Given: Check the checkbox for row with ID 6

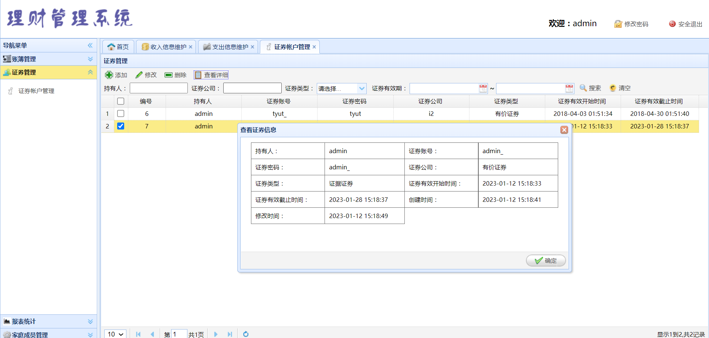Looking at the screenshot, I should 121,114.
